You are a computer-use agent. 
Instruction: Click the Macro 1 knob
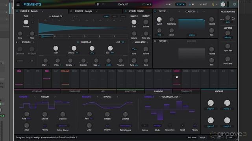point(211,103)
